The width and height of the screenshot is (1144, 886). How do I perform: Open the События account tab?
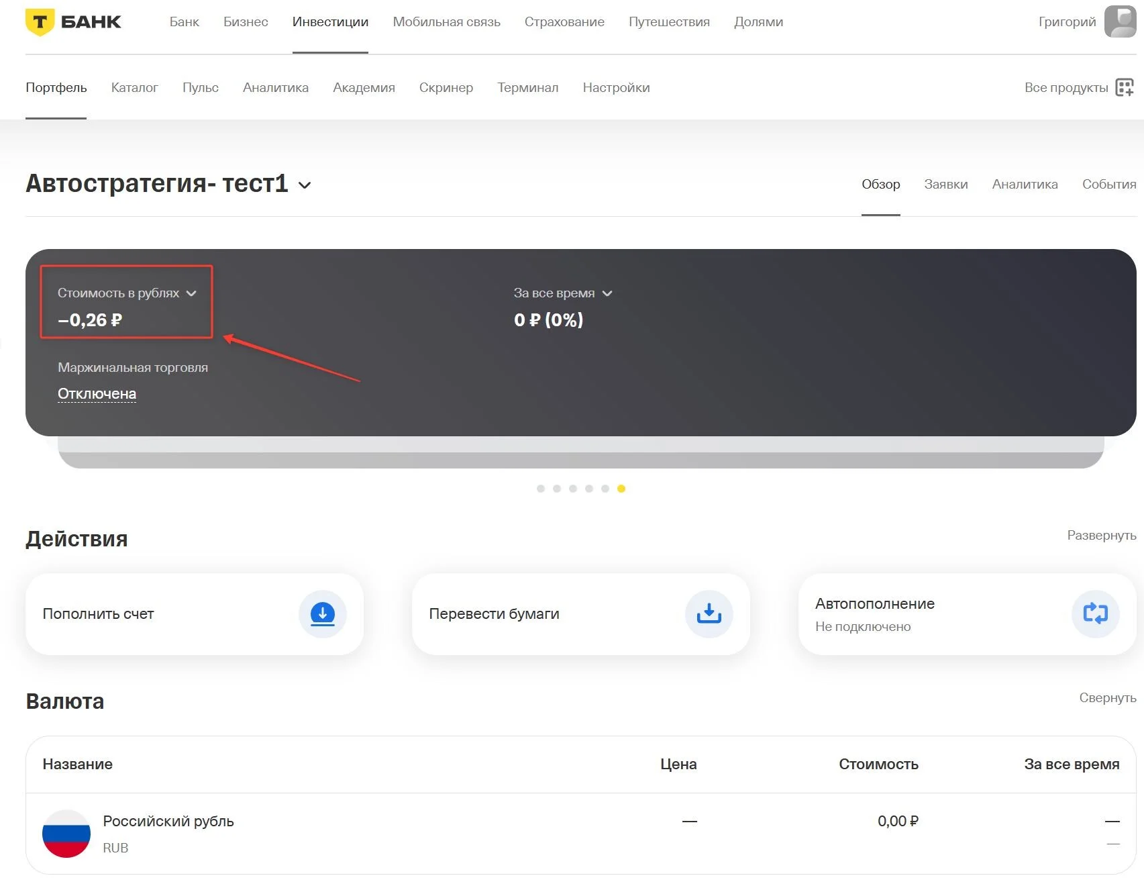pos(1109,184)
